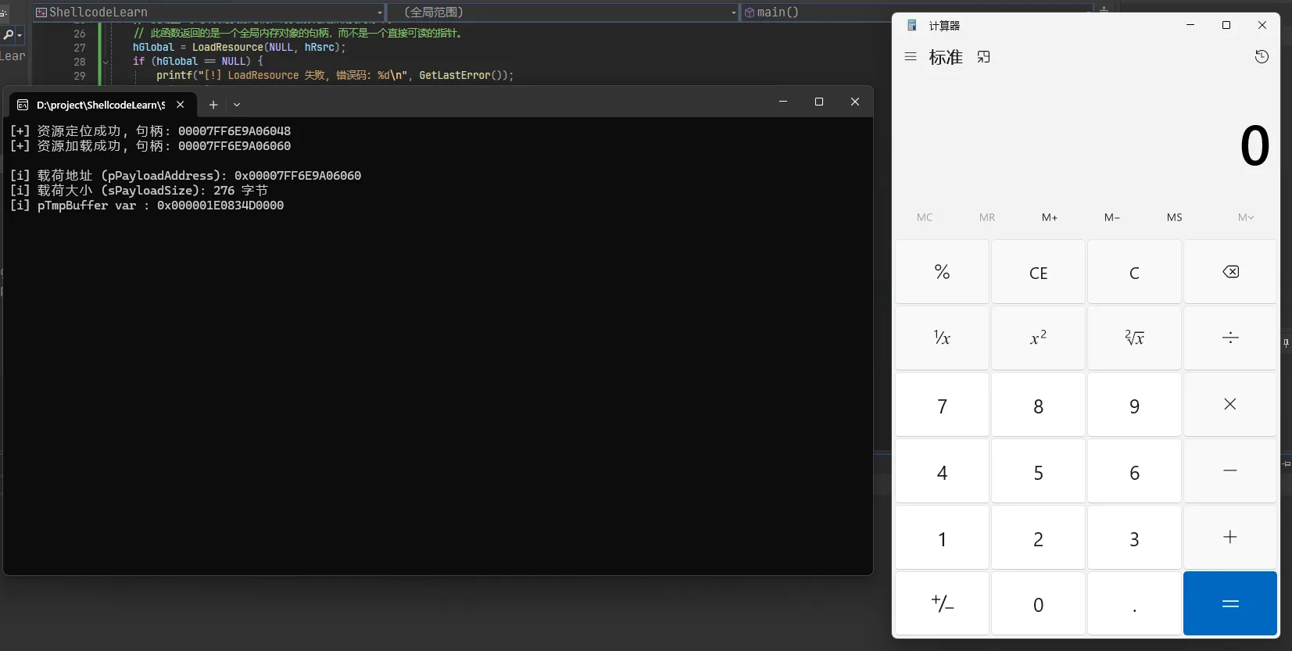Expand the ShellcodeLearn project dropdown
This screenshot has height=651, width=1292.
pos(380,13)
